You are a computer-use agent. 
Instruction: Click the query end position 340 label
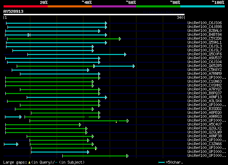pyautogui.click(x=180, y=17)
